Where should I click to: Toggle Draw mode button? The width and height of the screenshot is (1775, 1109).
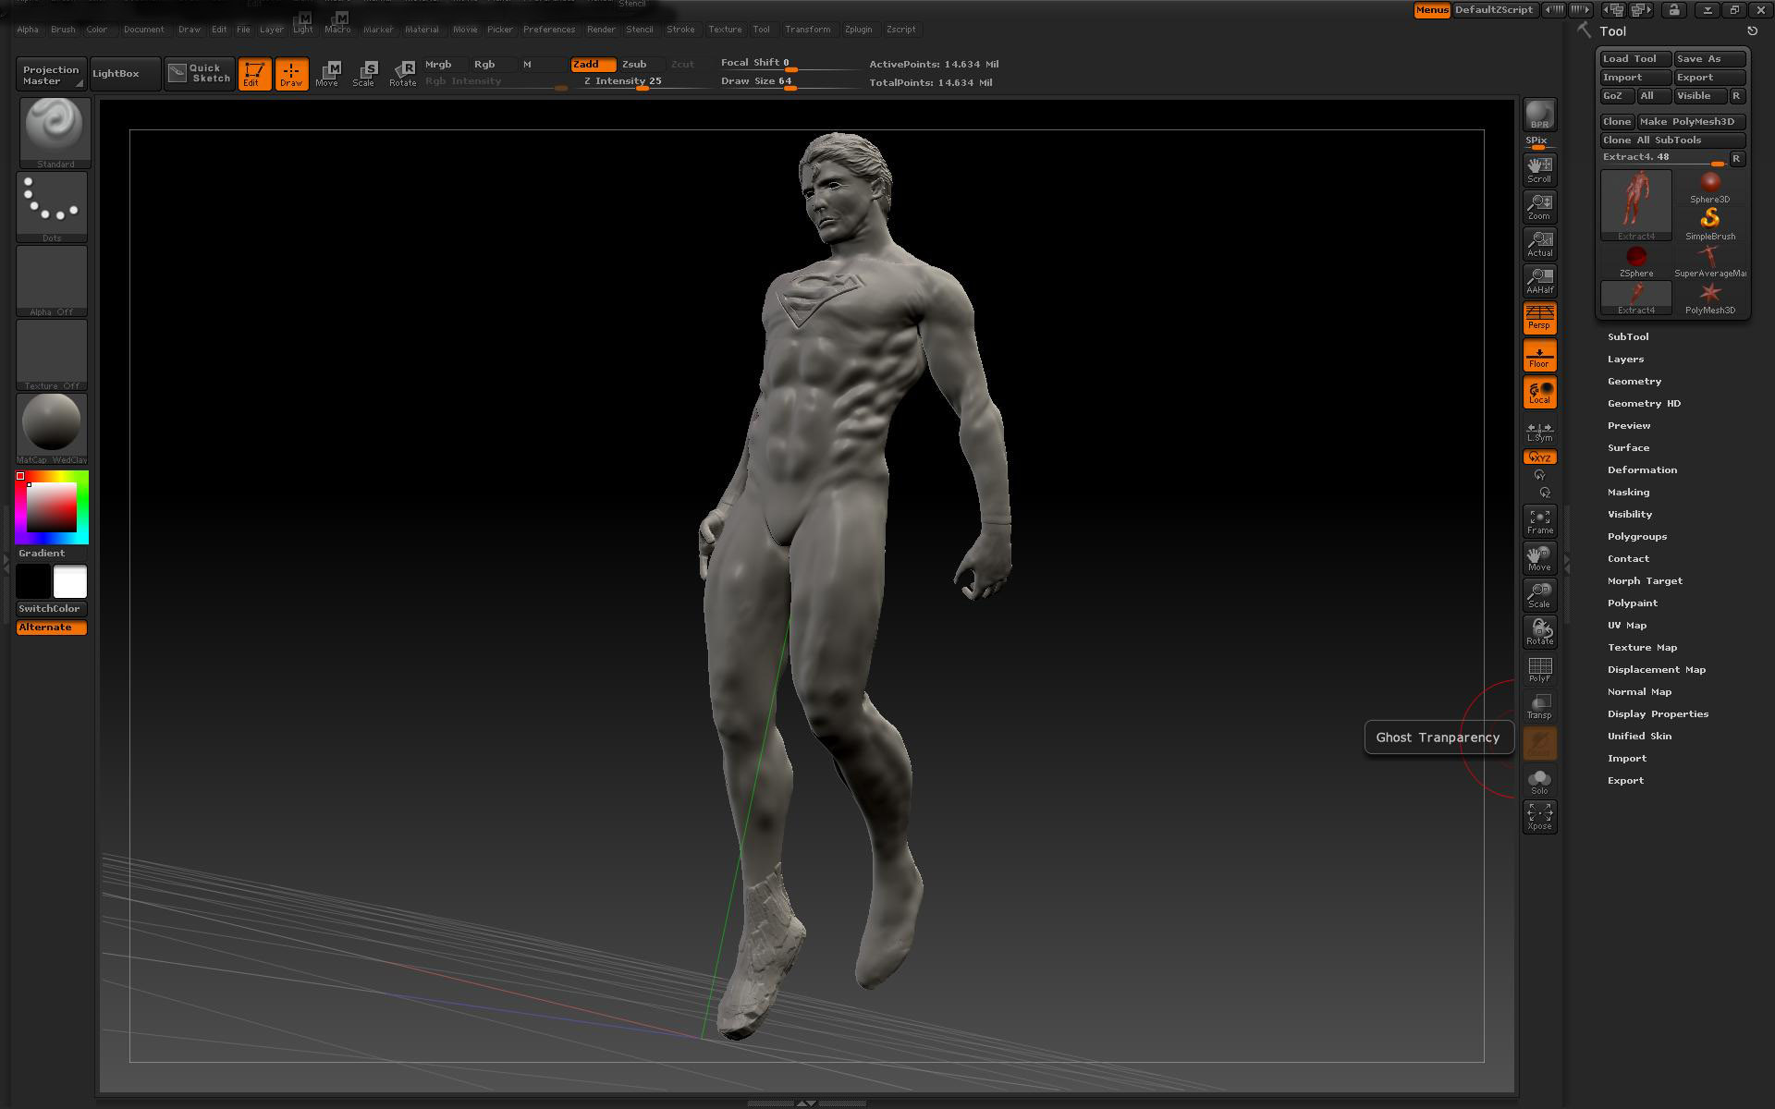[x=291, y=74]
